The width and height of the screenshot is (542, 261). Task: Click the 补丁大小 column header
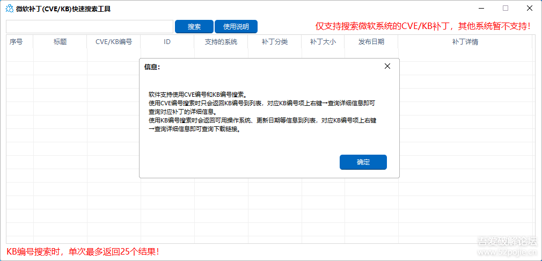click(x=323, y=42)
